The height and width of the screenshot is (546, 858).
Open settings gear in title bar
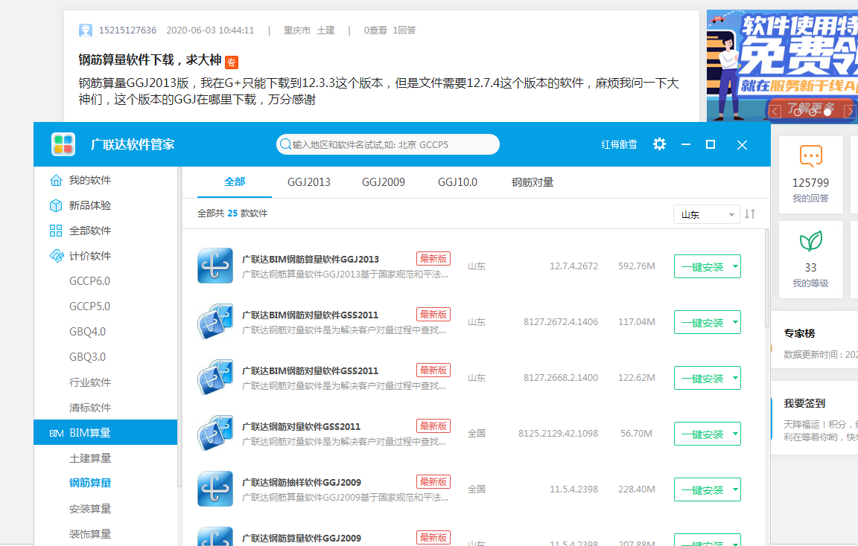coord(659,144)
